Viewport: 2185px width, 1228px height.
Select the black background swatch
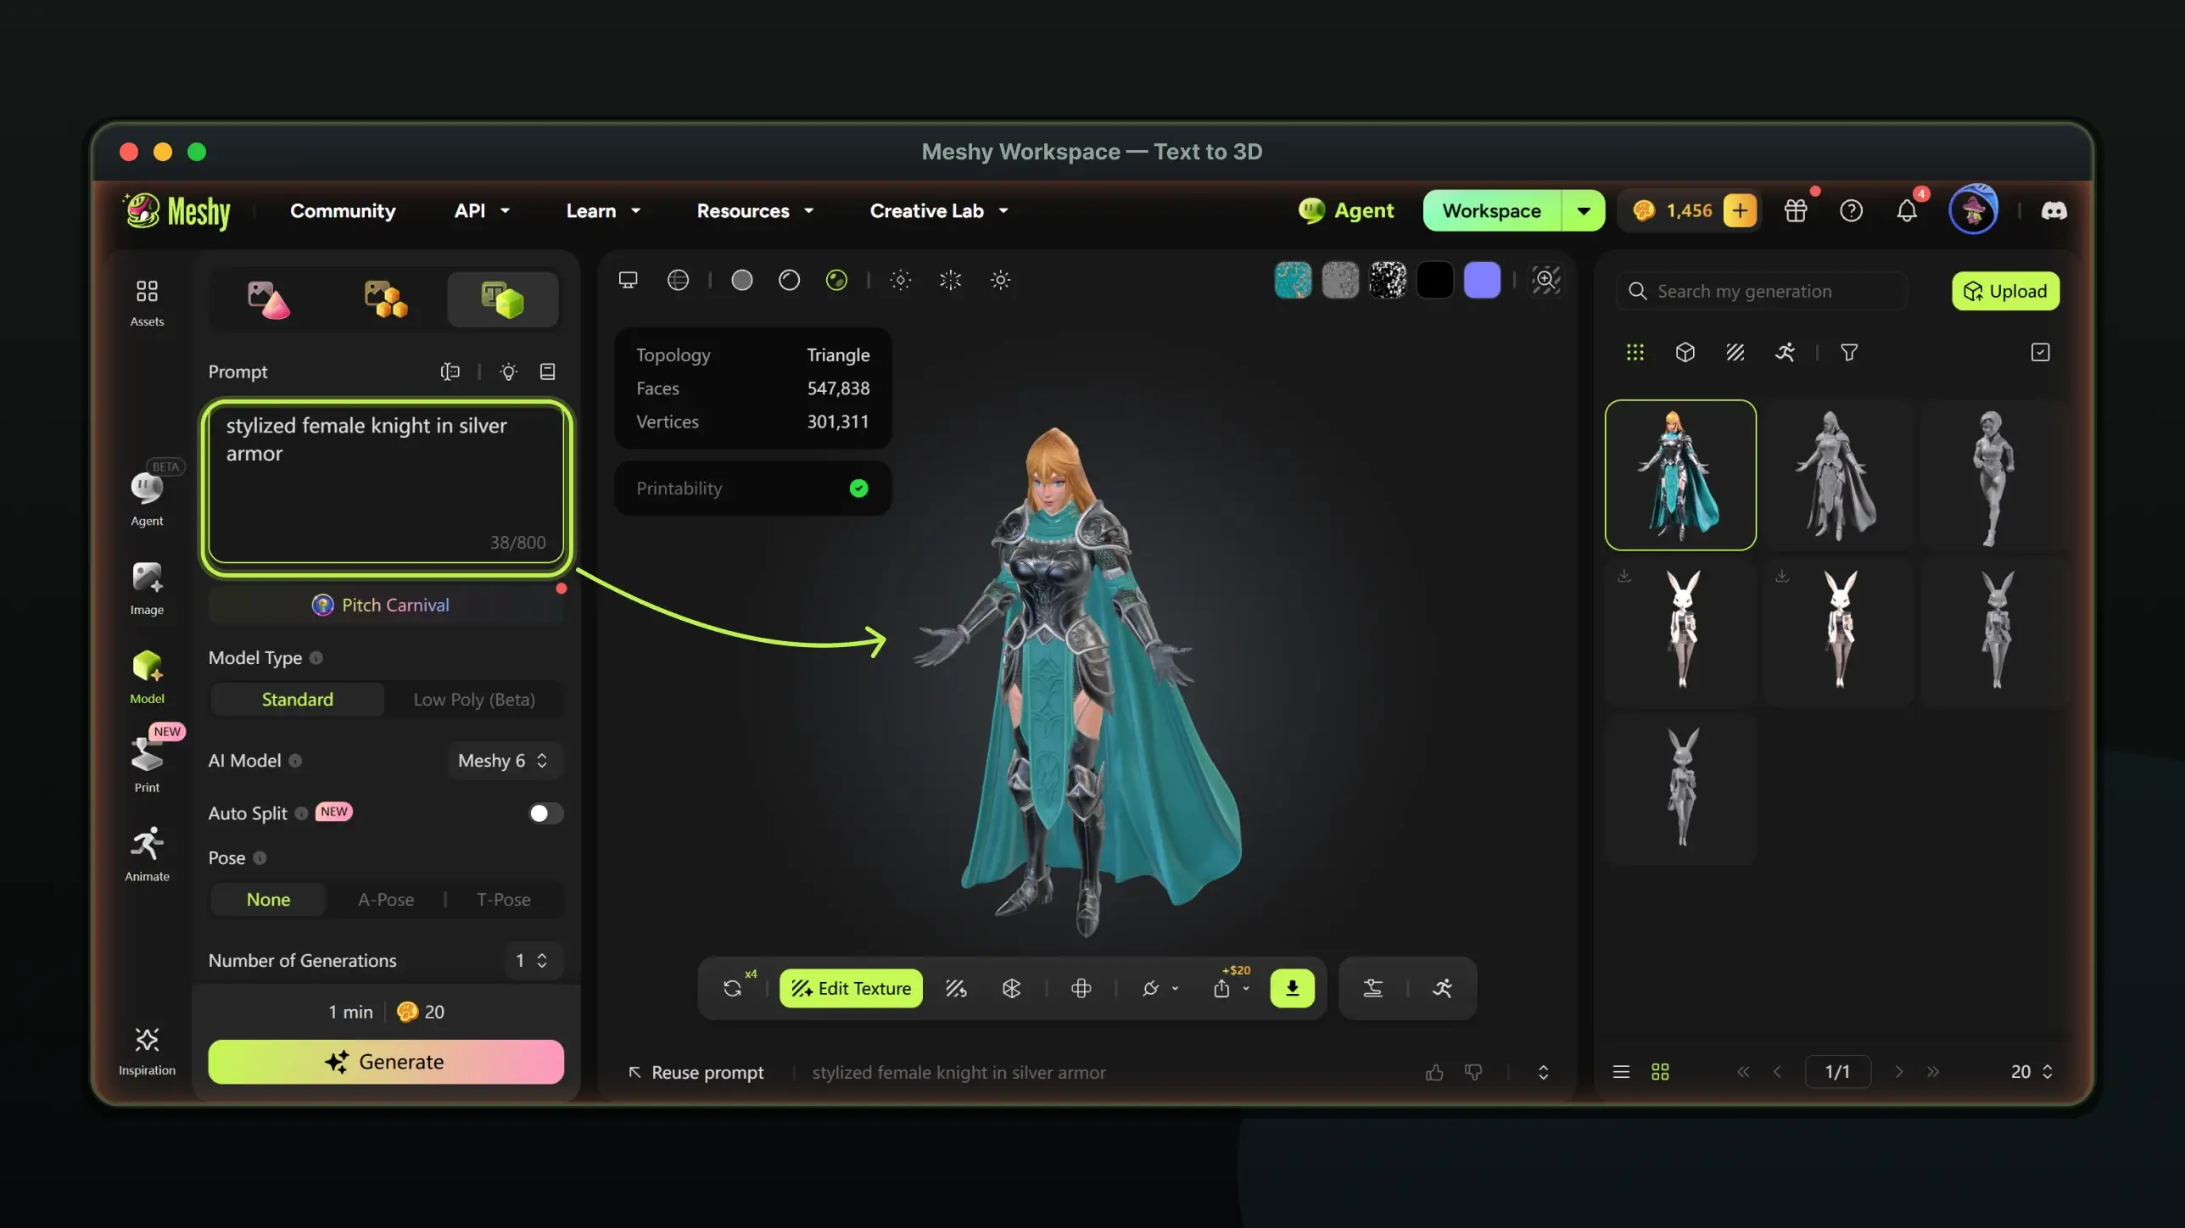pyautogui.click(x=1434, y=280)
